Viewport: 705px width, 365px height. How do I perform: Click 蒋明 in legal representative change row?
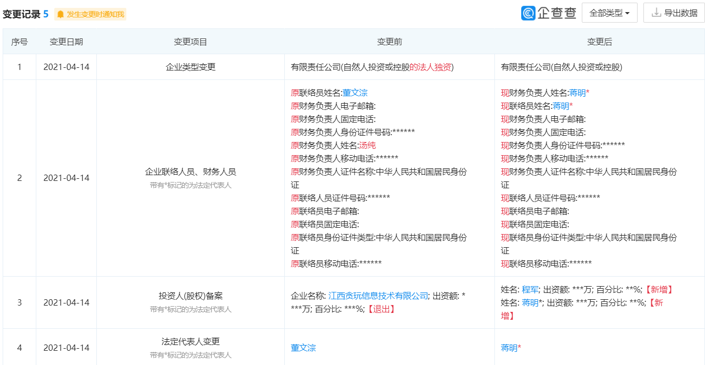(x=509, y=348)
